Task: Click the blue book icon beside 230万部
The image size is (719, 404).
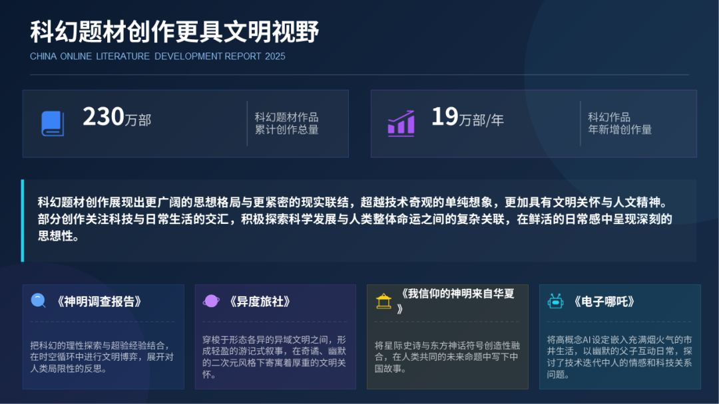Action: pos(53,124)
